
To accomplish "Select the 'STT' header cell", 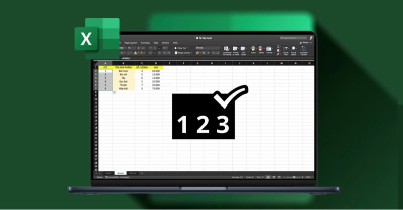I will (x=105, y=67).
